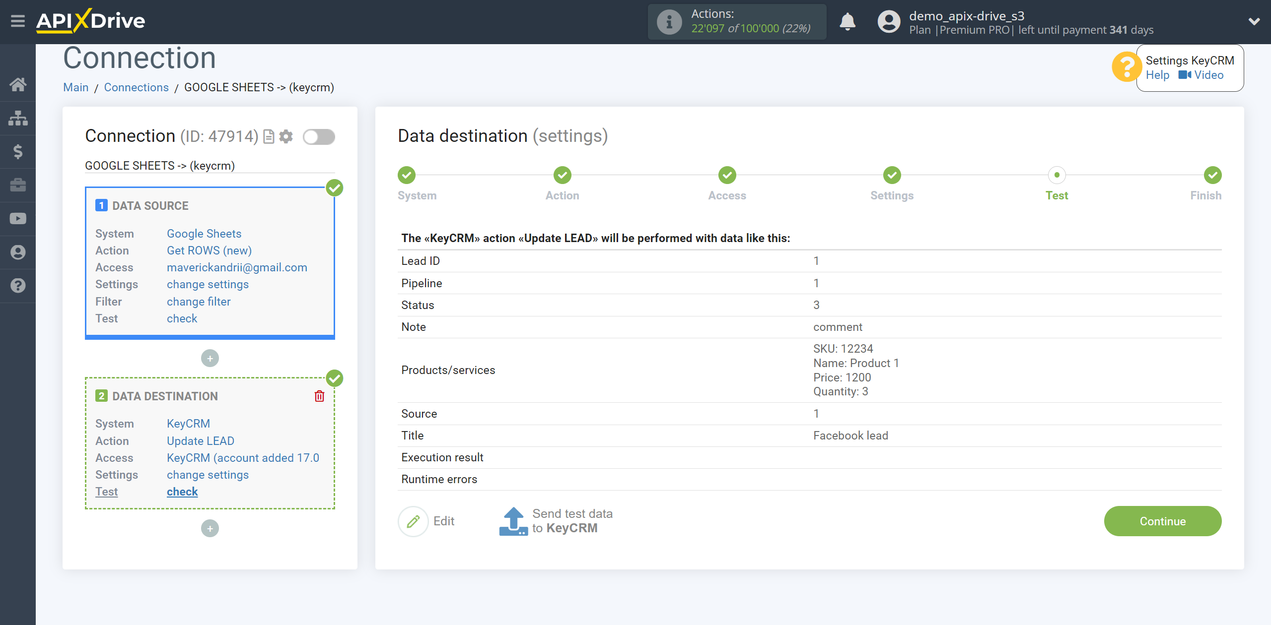The image size is (1271, 625).
Task: Open the YouTube video icon in the sidebar
Action: 18,219
